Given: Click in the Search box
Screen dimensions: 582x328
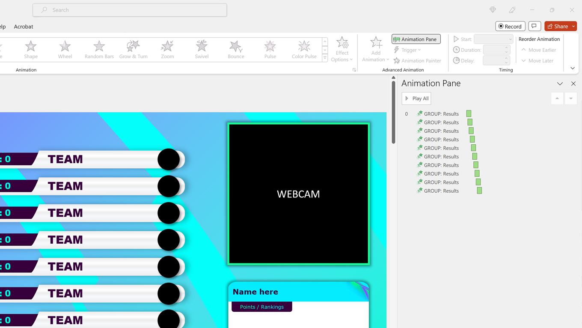Looking at the screenshot, I should (130, 10).
